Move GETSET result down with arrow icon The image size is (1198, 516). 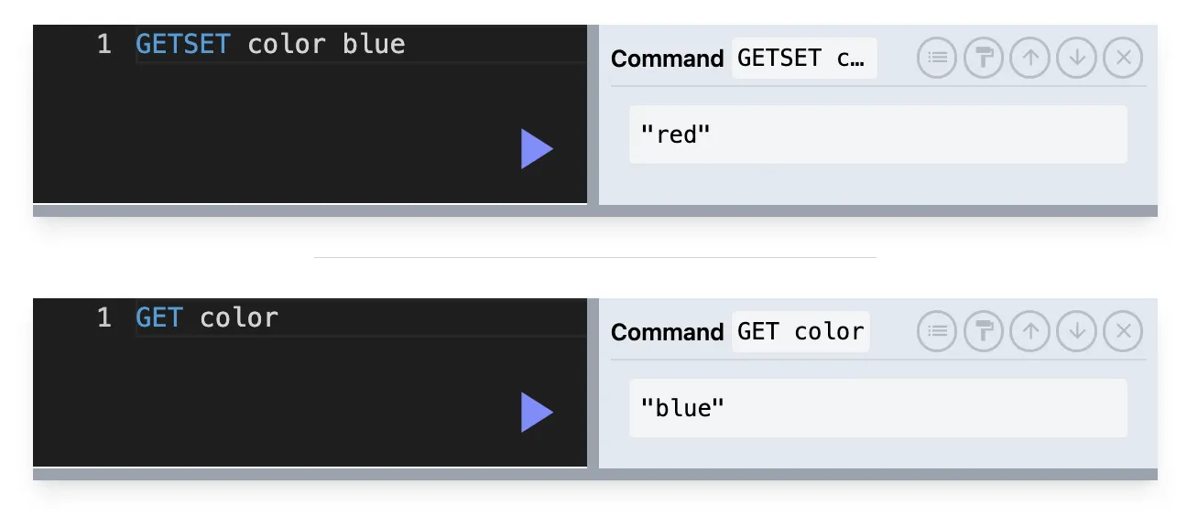1077,59
